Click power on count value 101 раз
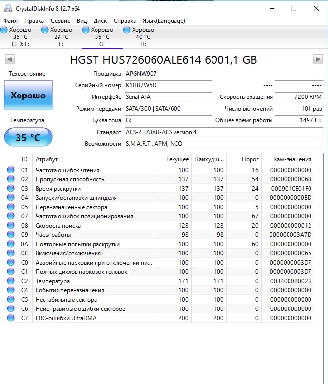 [299, 109]
